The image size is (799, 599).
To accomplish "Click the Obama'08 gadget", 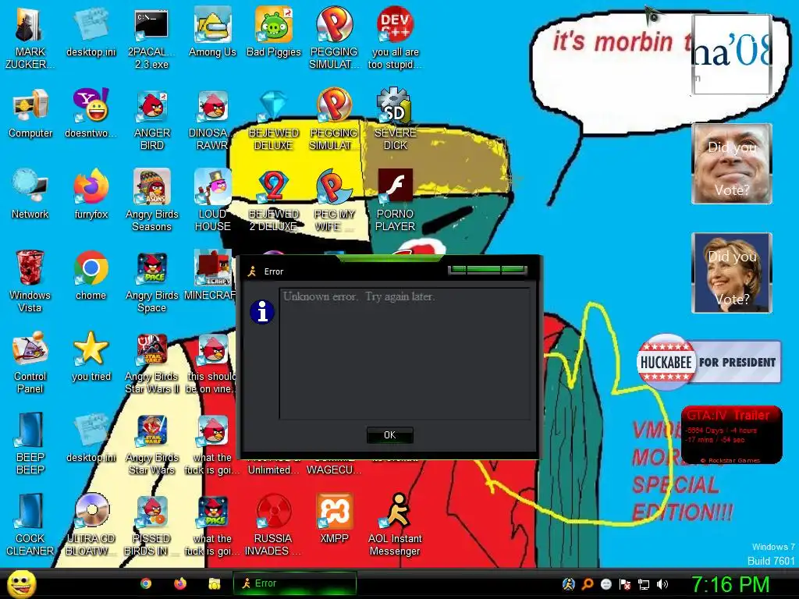I will click(x=732, y=55).
